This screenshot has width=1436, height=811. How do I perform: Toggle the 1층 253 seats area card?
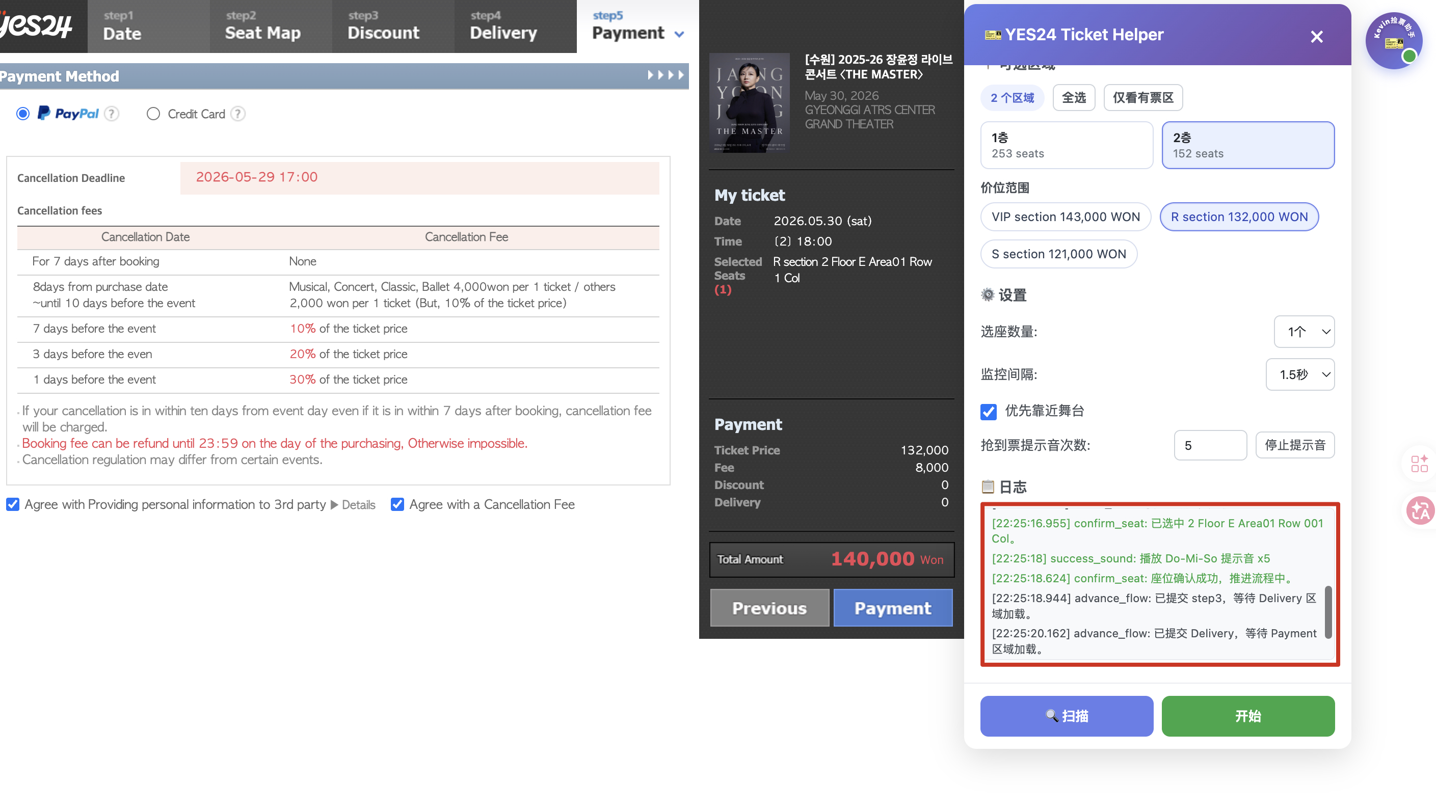pyautogui.click(x=1067, y=145)
